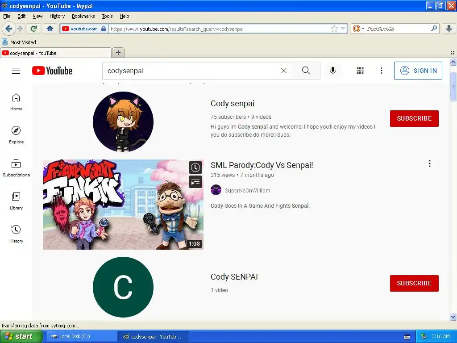457x343 pixels.
Task: Open the Cody senpai channel title
Action: click(x=232, y=104)
